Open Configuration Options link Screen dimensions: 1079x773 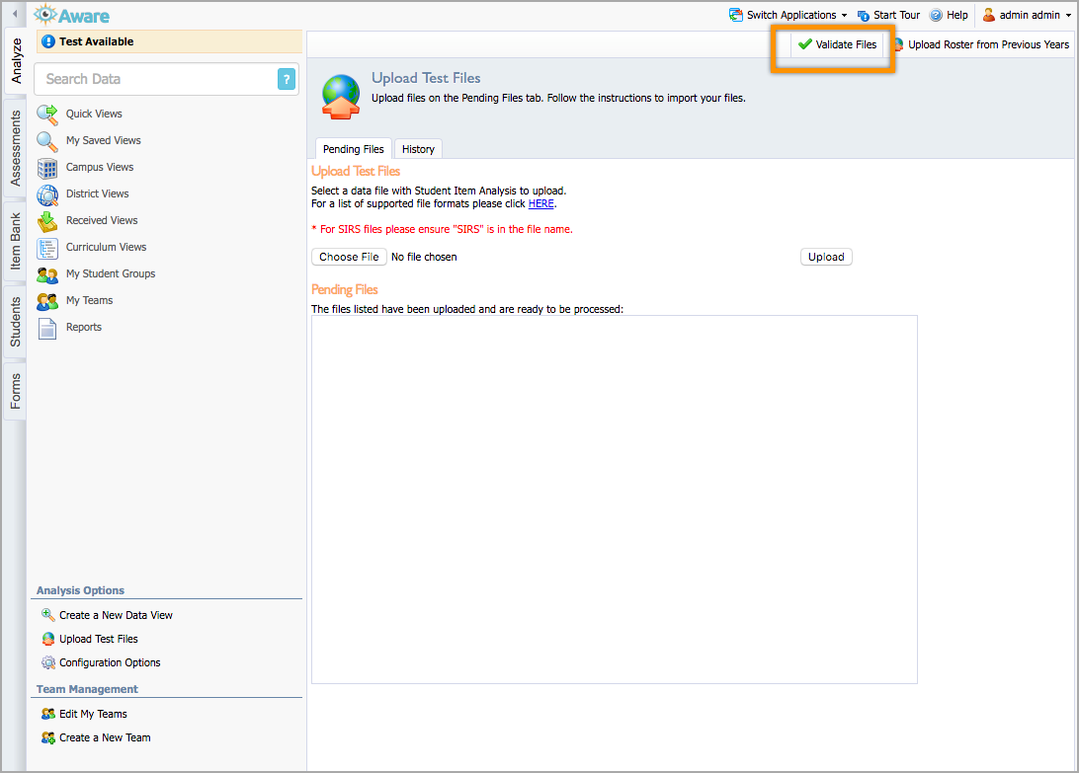[110, 663]
